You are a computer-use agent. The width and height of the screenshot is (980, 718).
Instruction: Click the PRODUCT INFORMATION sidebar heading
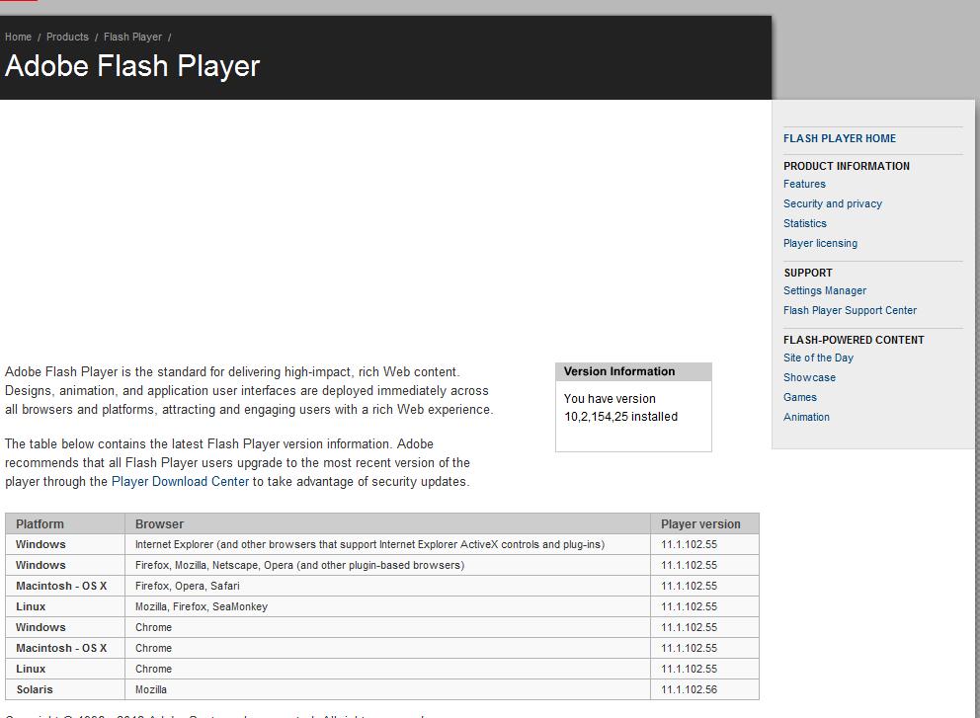(x=847, y=166)
